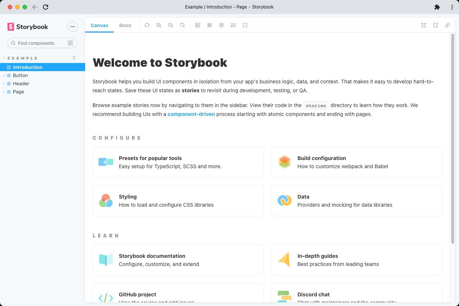Copy the story canvas link
459x306 pixels.
point(447,25)
